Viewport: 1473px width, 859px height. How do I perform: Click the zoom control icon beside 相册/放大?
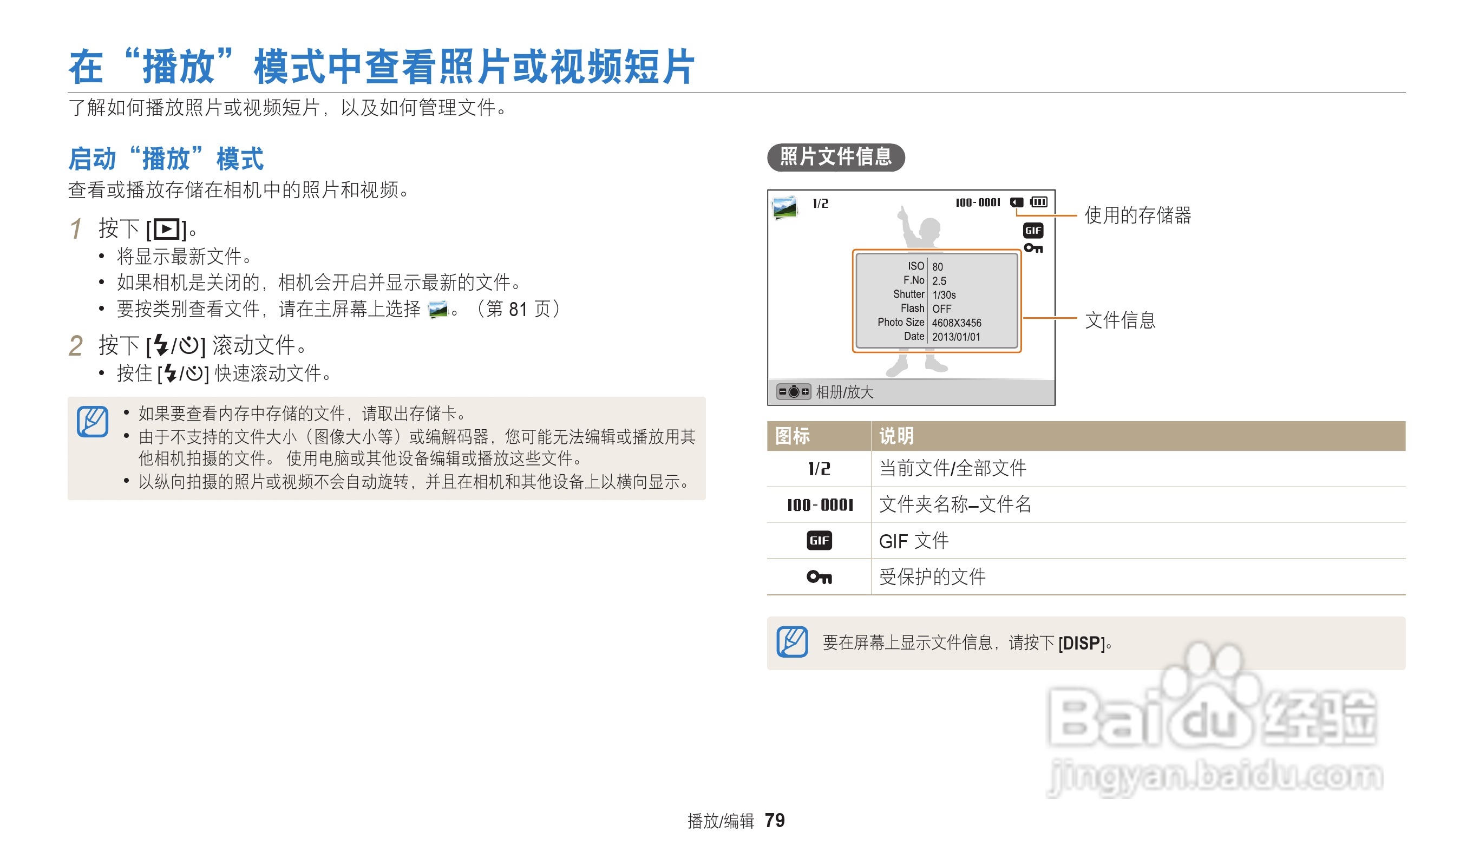[x=793, y=391]
